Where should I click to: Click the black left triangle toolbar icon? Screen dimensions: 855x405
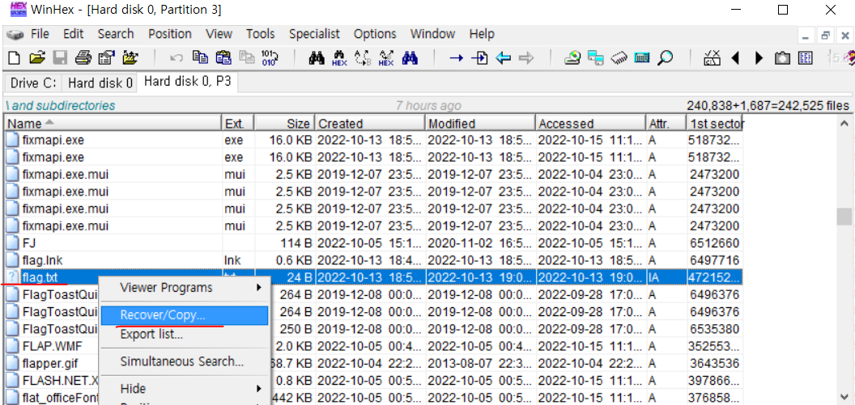pyautogui.click(x=735, y=57)
